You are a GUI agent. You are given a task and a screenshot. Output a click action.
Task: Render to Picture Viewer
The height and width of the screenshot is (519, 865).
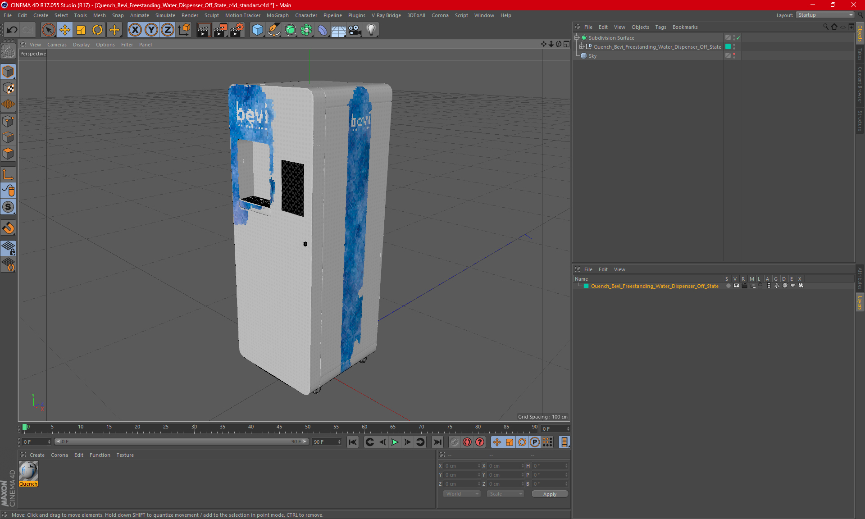220,30
